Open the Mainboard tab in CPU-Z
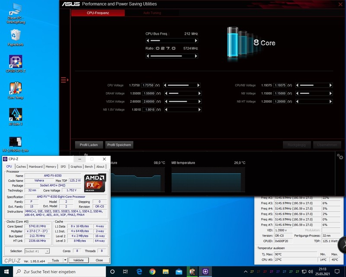Viewport: 346px width, 277px height. (35, 167)
